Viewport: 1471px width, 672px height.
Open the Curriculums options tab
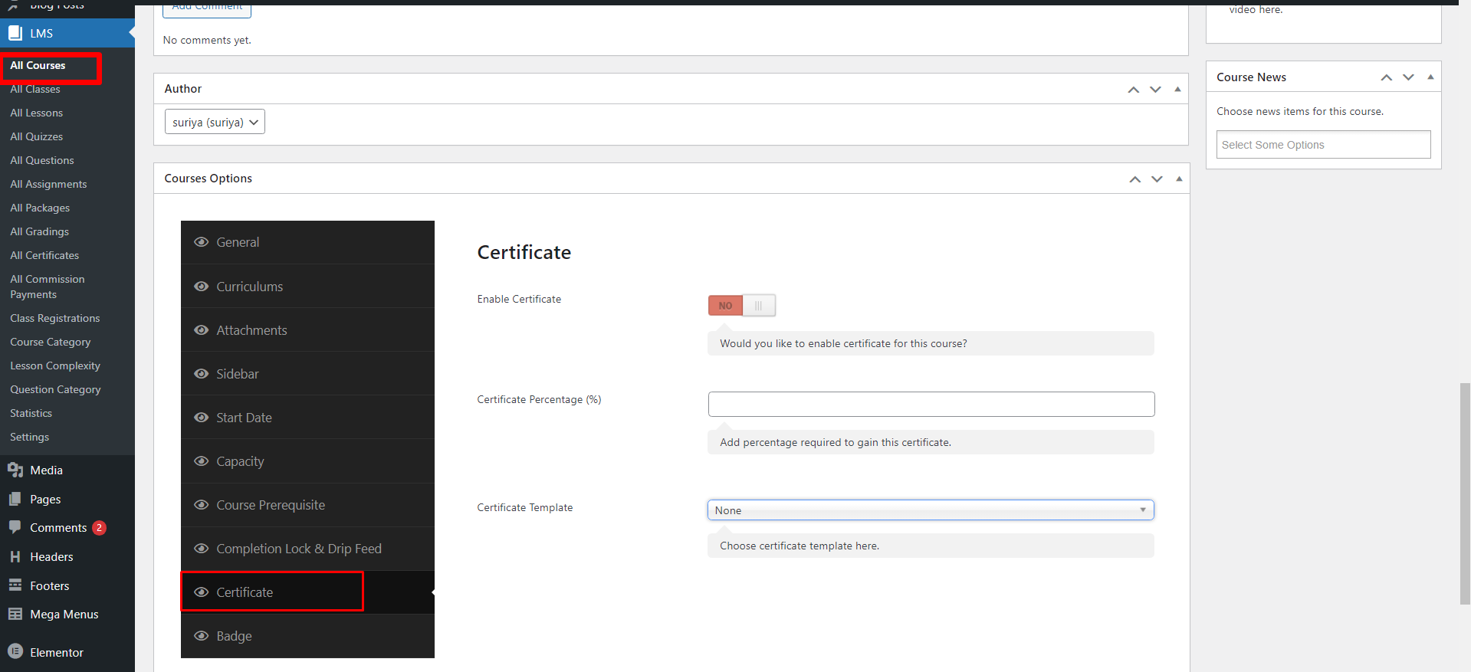[307, 287]
